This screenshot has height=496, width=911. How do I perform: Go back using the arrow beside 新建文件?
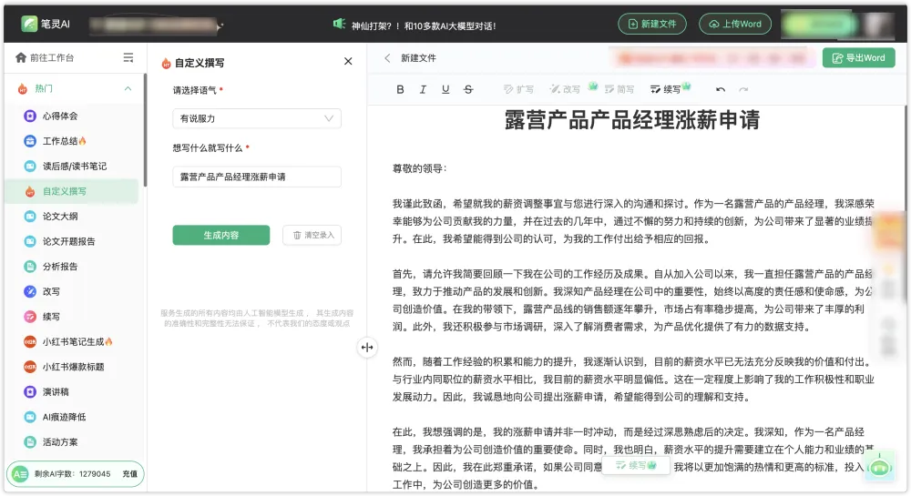pyautogui.click(x=387, y=58)
